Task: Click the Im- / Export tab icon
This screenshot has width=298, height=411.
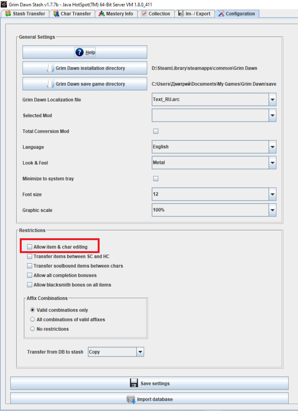Action: [181, 14]
